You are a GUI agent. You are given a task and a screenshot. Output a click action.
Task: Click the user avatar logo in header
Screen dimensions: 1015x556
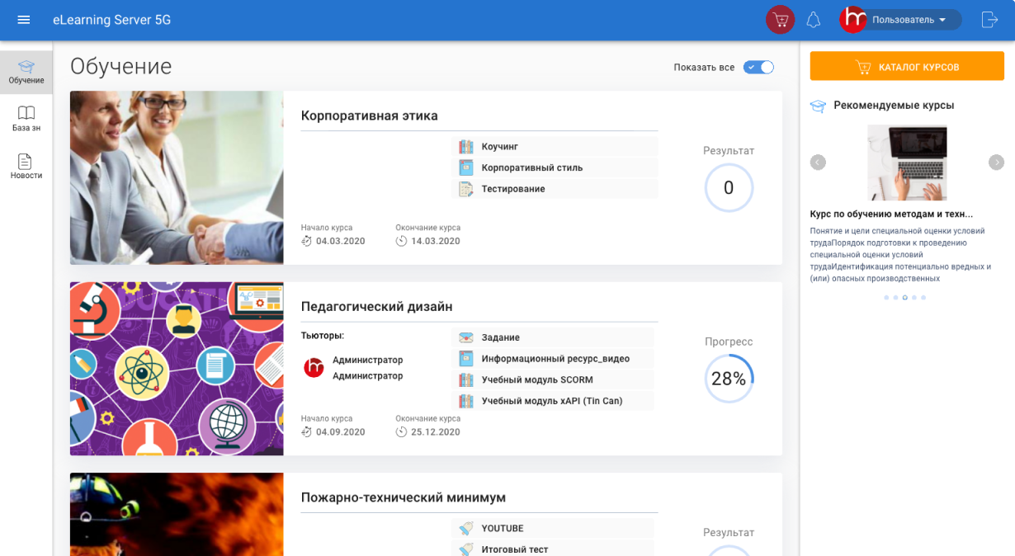[x=853, y=20]
